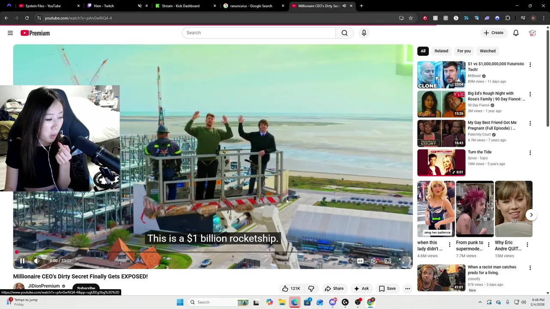Focus the YouTube search field

(x=259, y=33)
